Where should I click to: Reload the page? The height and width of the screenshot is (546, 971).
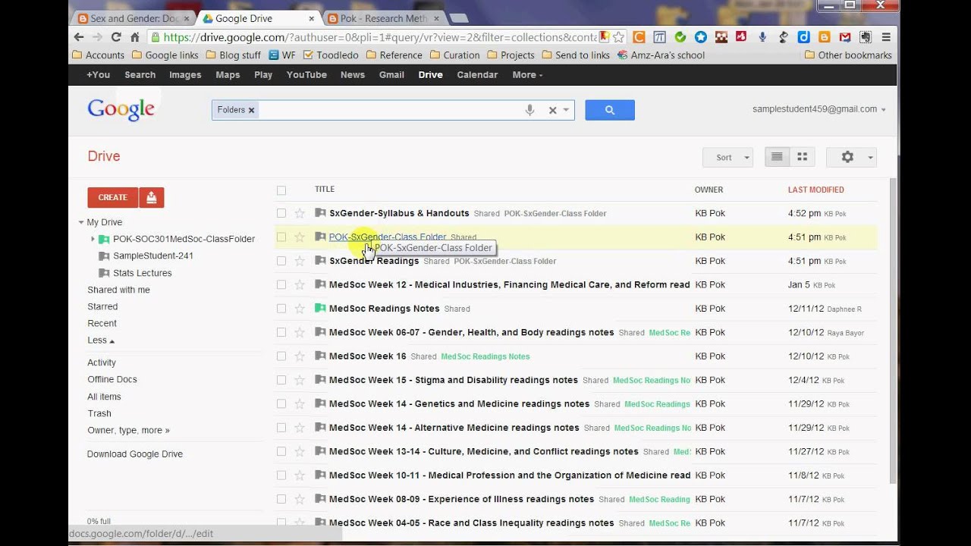click(x=116, y=36)
